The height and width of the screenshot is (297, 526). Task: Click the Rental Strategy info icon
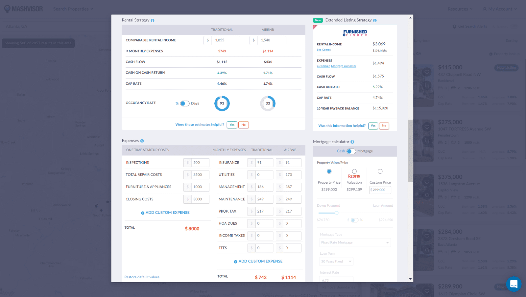pyautogui.click(x=153, y=20)
